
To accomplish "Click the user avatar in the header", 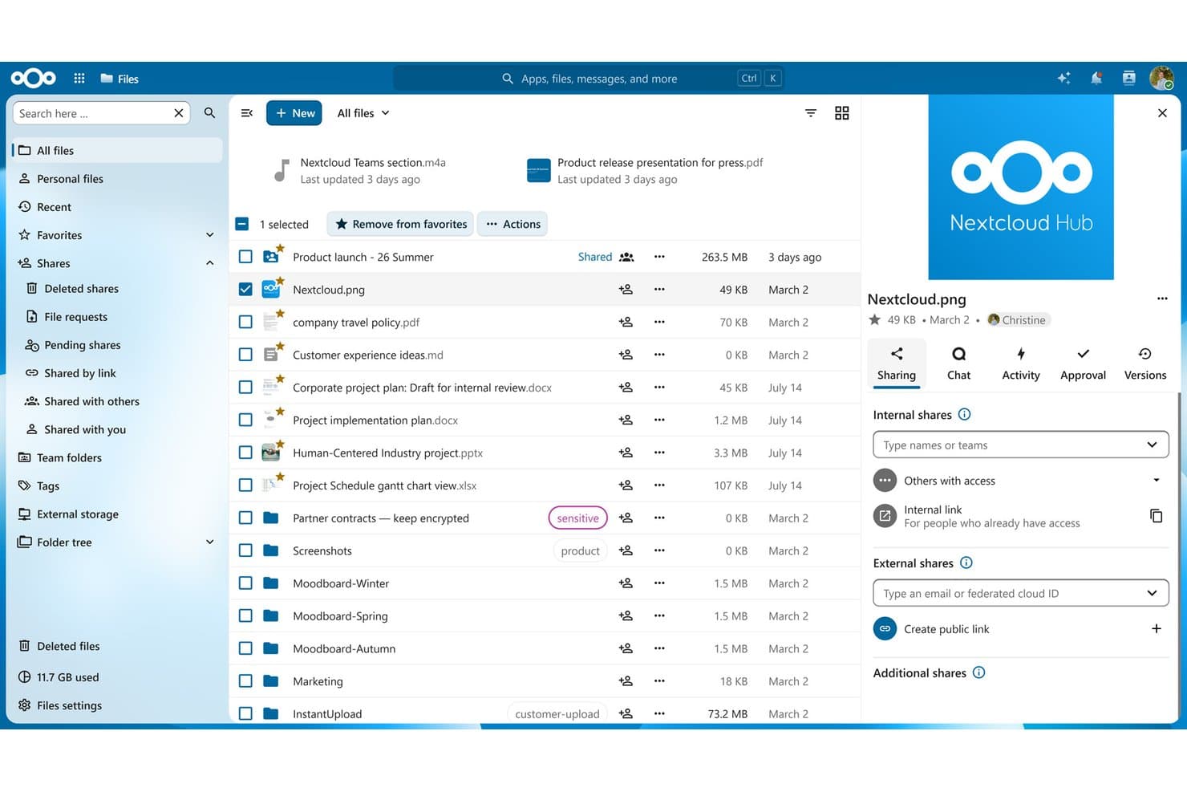I will (x=1161, y=79).
